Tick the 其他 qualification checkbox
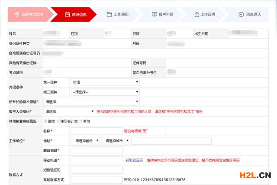The image size is (277, 185). point(81,121)
